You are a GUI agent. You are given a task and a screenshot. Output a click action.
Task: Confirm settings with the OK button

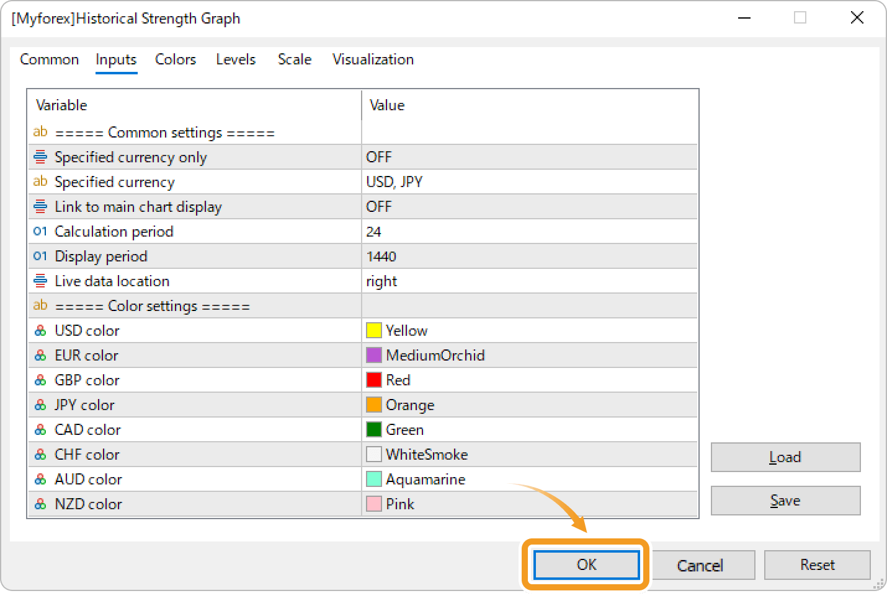586,564
